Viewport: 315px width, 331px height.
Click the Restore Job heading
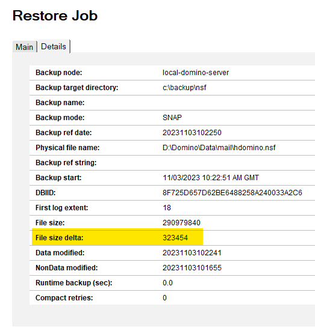coord(55,16)
